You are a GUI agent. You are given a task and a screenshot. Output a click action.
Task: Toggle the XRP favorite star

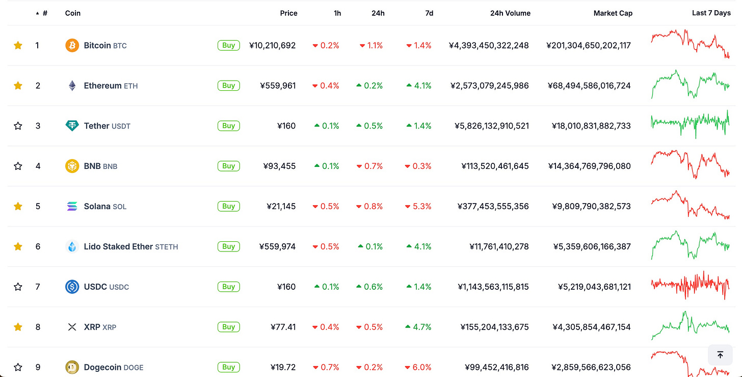[x=18, y=327]
